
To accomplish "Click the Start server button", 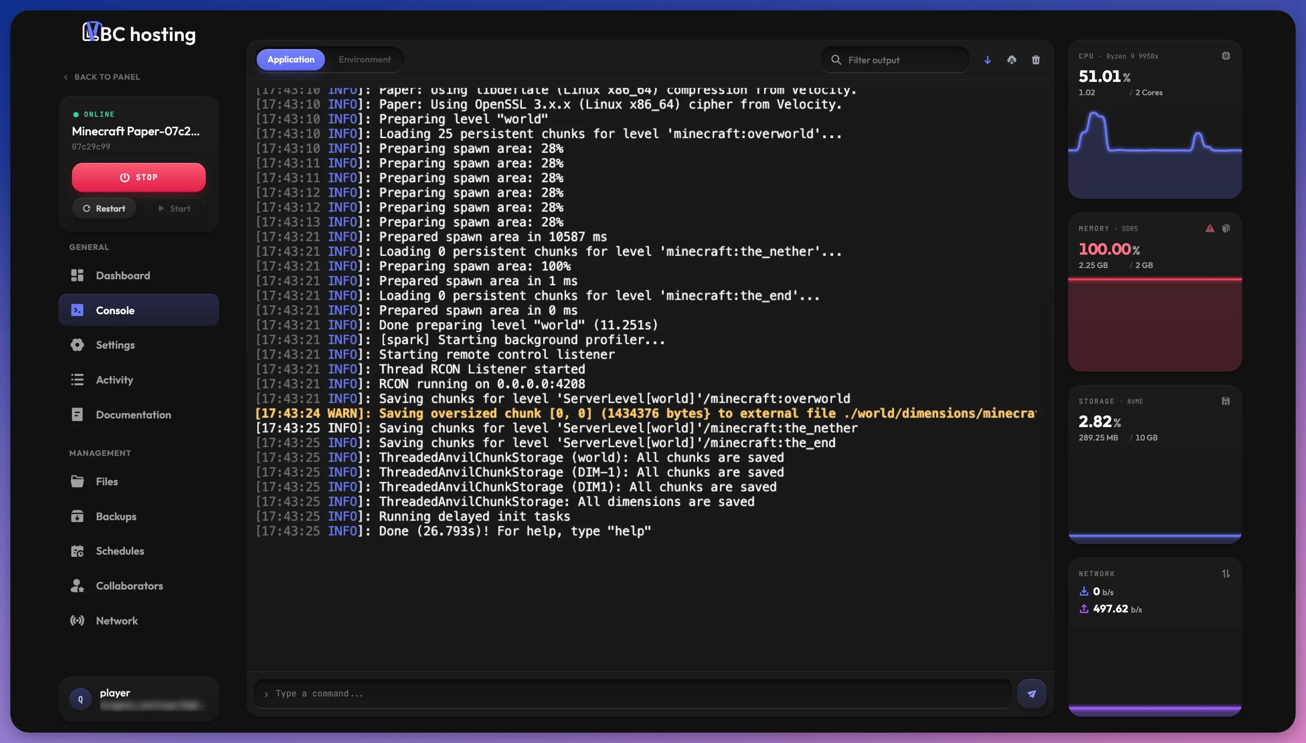I will pyautogui.click(x=174, y=208).
